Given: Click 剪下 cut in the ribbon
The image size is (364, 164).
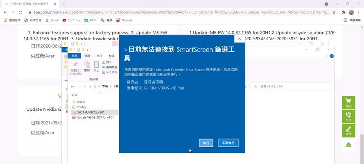Looking at the screenshot, I should tap(107, 62).
